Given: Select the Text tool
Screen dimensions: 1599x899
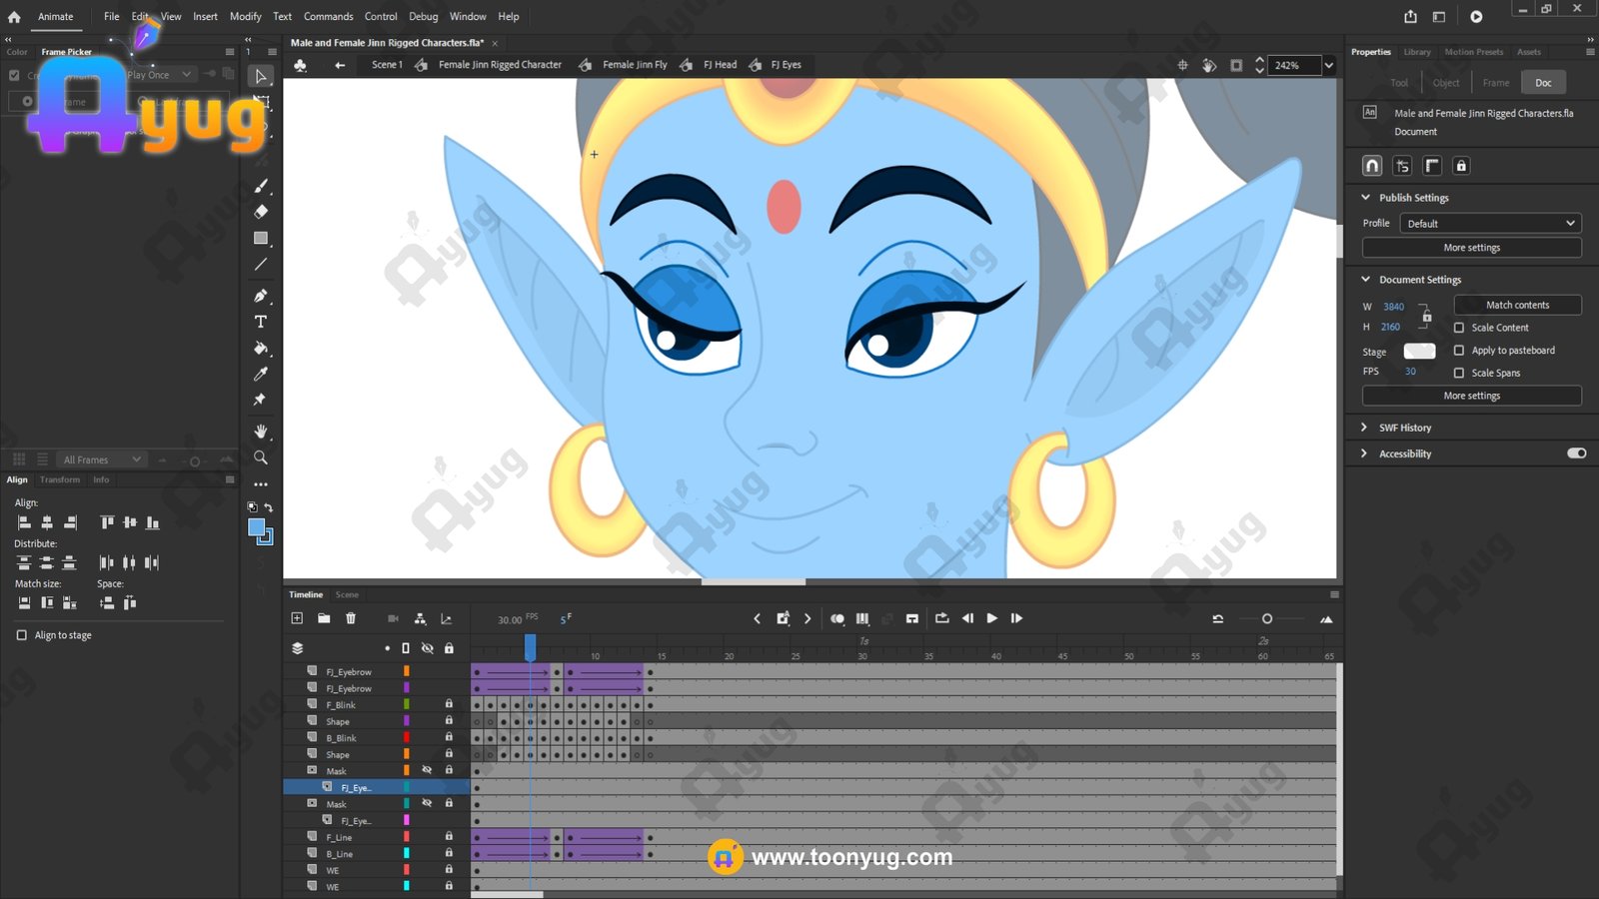Looking at the screenshot, I should [261, 322].
